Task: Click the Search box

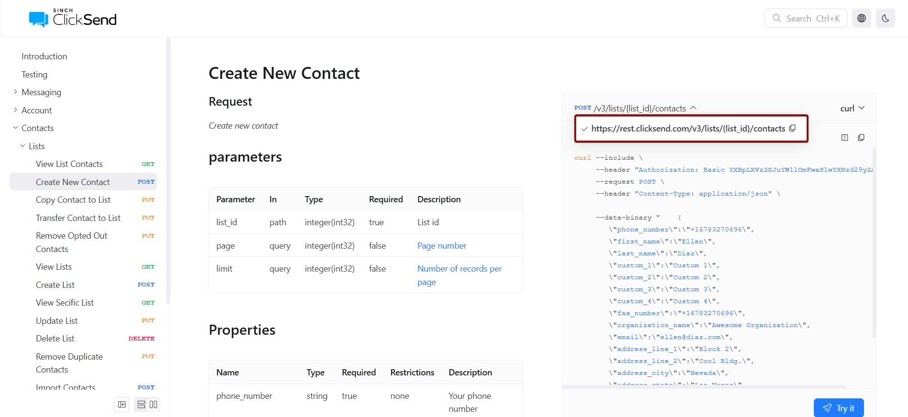Action: click(x=805, y=18)
